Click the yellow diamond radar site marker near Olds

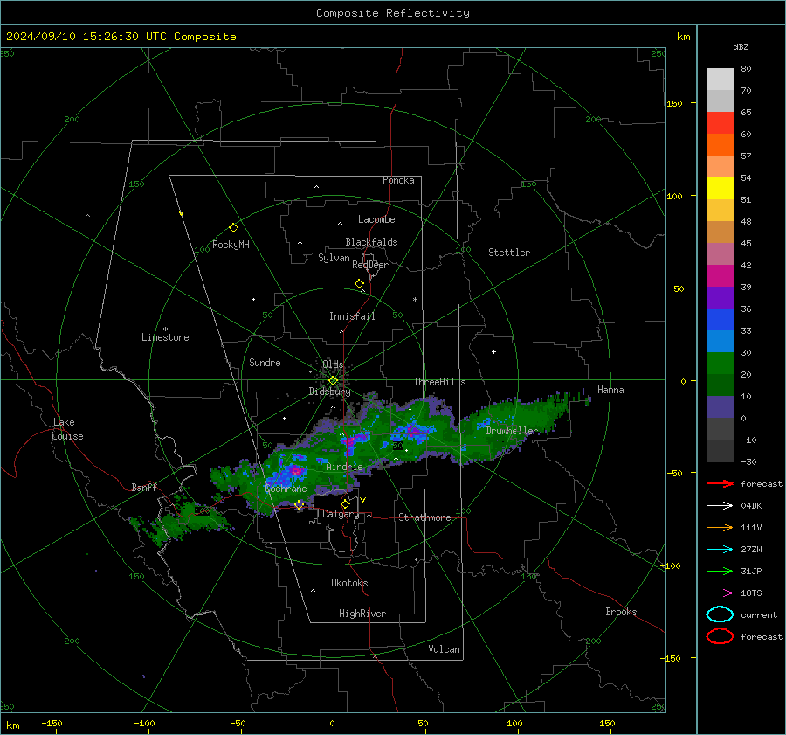tap(333, 381)
